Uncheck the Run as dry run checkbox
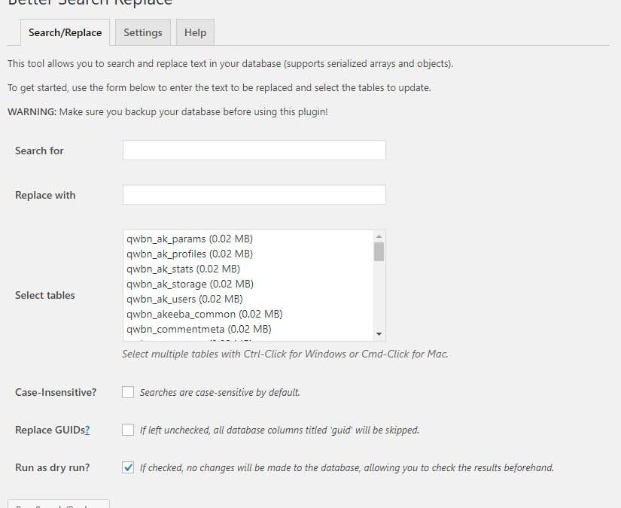Viewport: 621px width, 508px height. (x=128, y=467)
